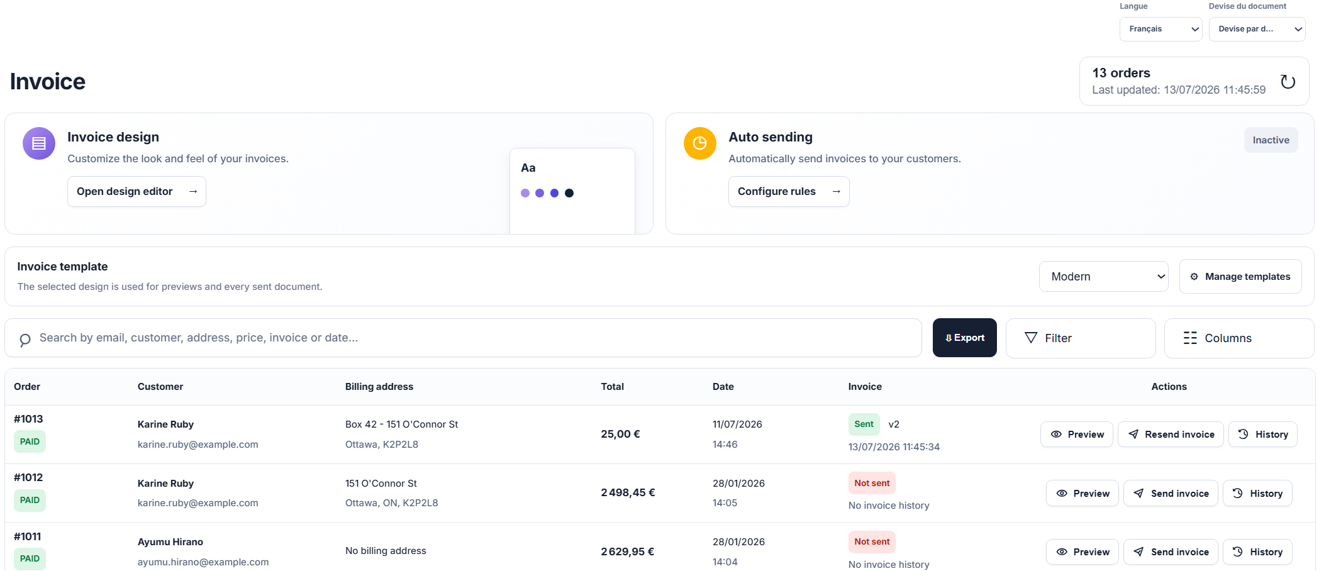
Task: View History for order #1012
Action: (1257, 494)
